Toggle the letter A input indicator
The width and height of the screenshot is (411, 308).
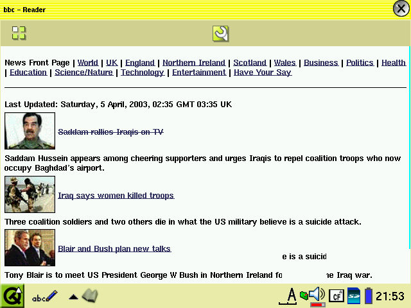coord(288,296)
